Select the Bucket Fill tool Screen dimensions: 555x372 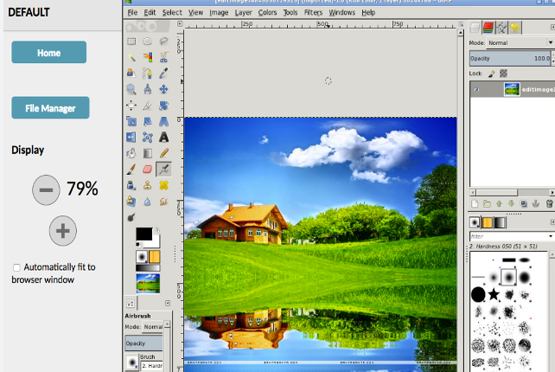[131, 153]
